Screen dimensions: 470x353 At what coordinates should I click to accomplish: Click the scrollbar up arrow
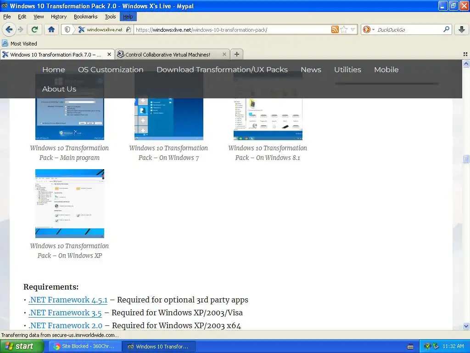click(466, 63)
